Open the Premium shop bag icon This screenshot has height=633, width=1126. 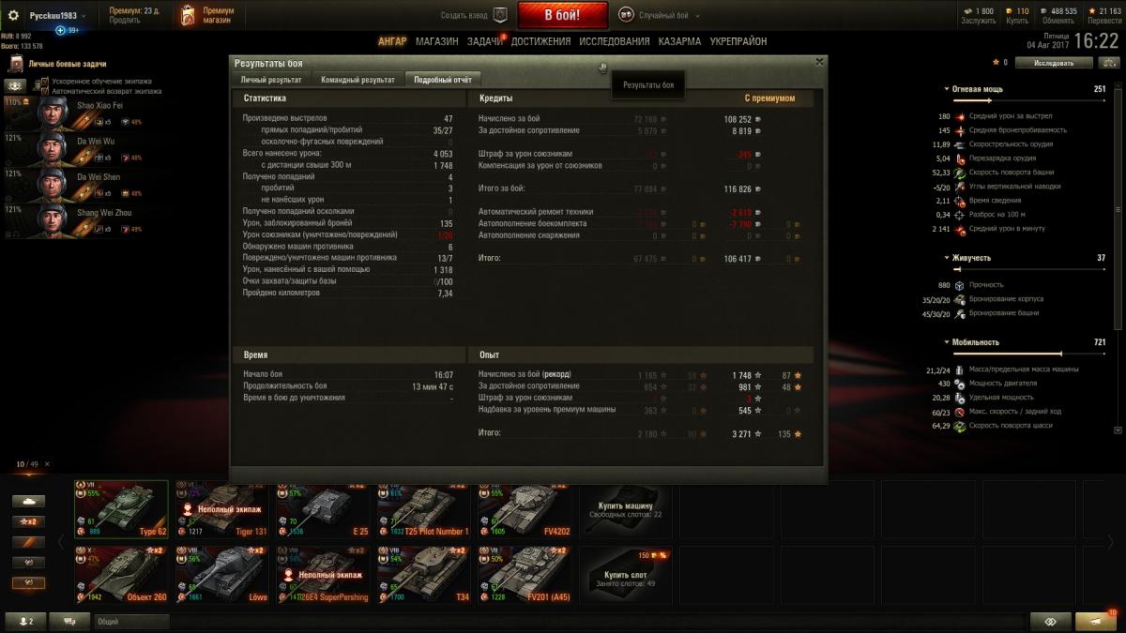pos(189,16)
